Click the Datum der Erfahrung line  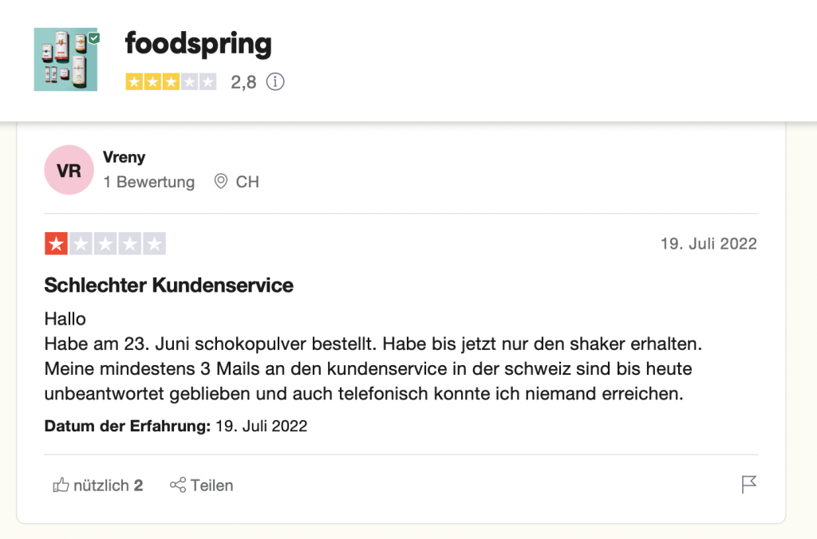(x=176, y=426)
